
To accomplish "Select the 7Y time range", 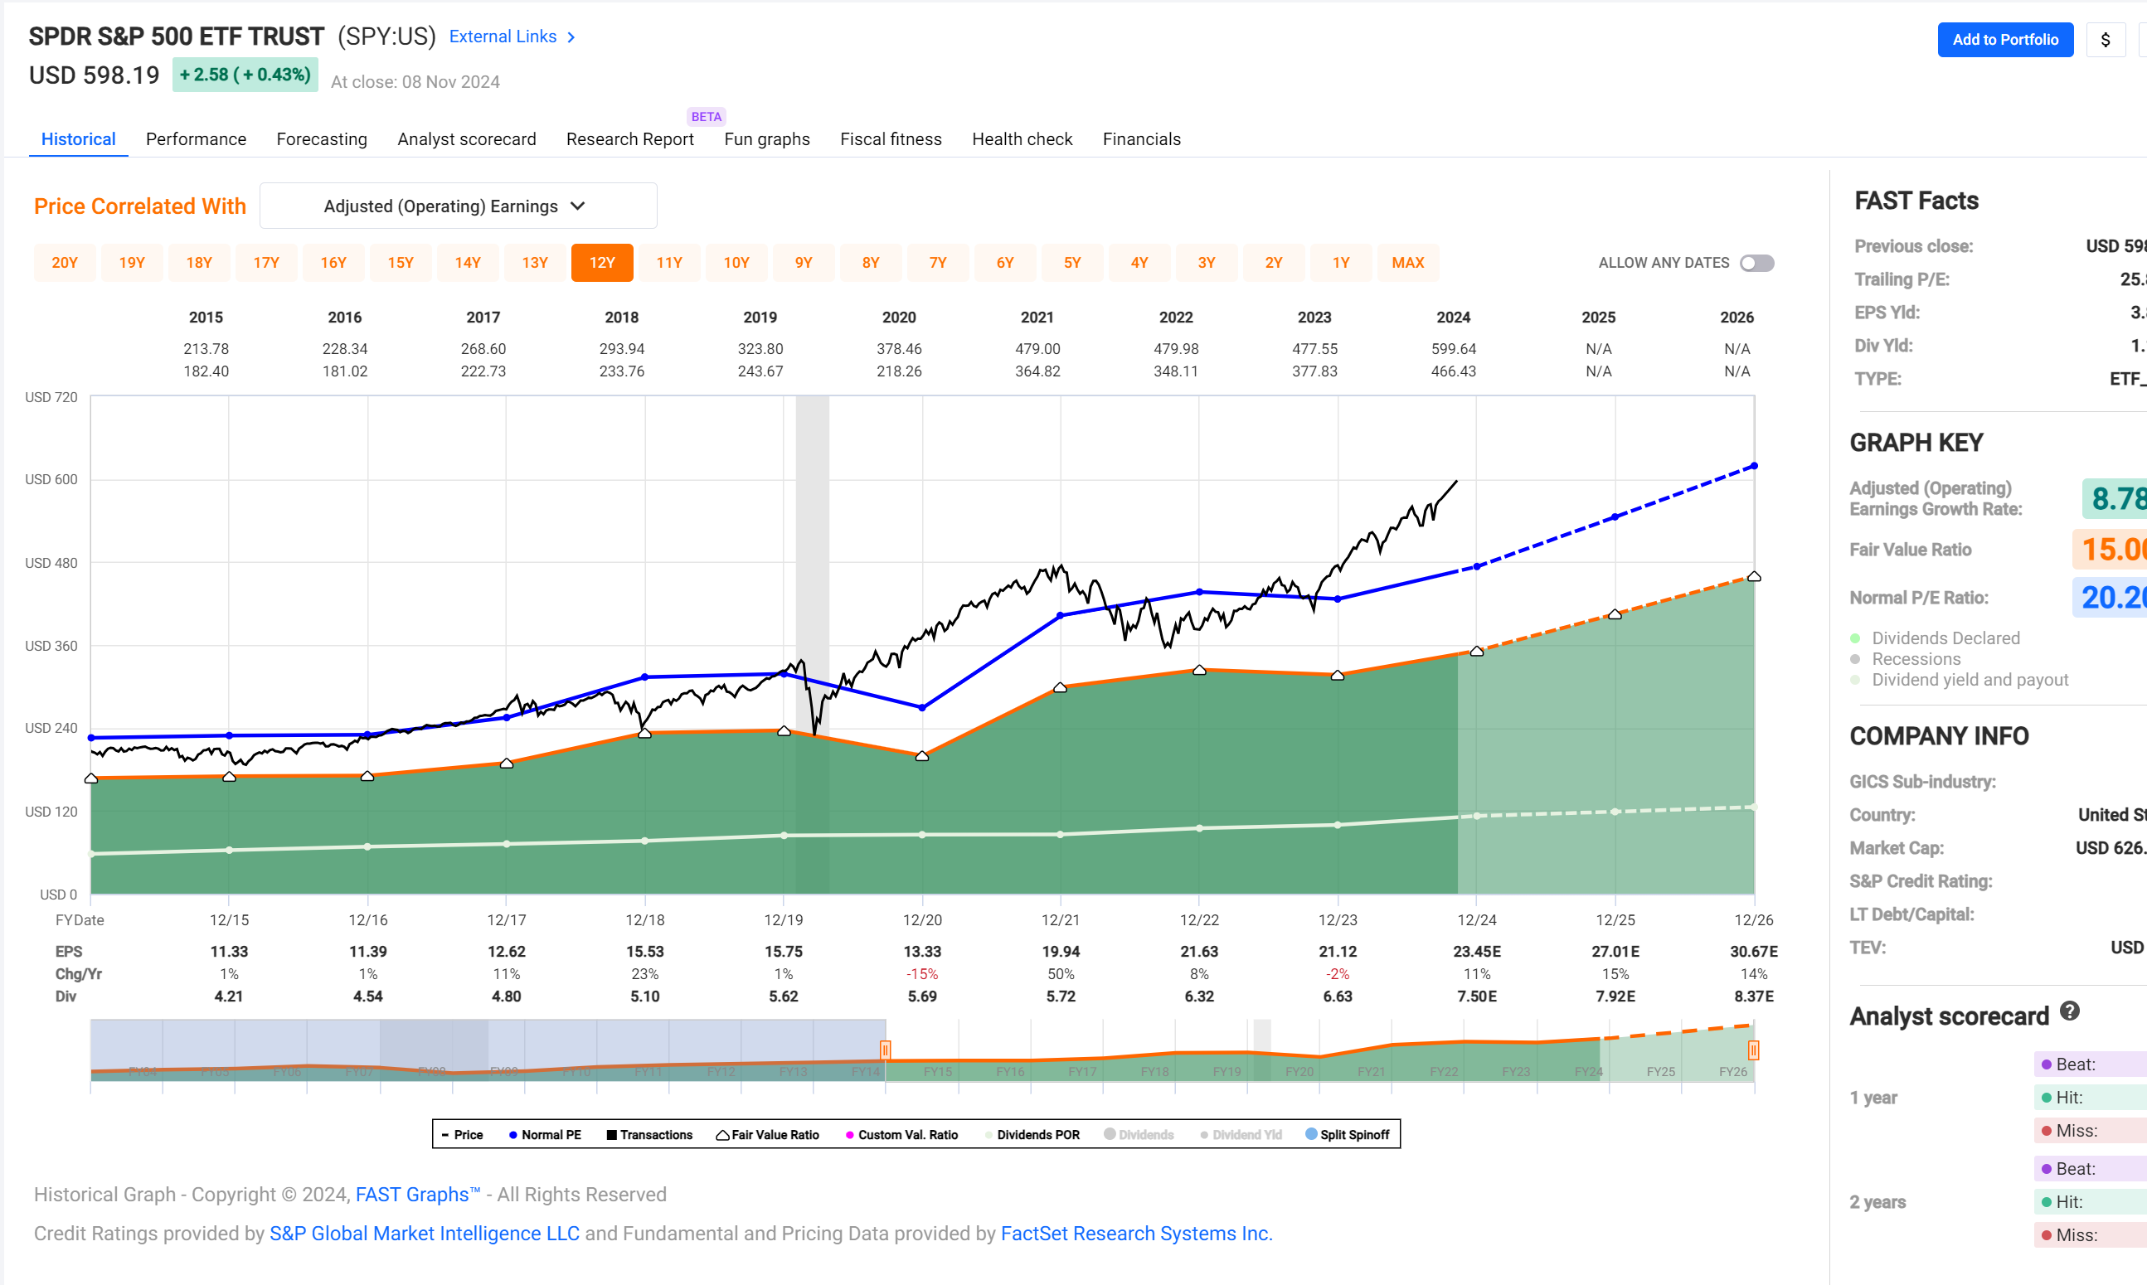I will [938, 264].
